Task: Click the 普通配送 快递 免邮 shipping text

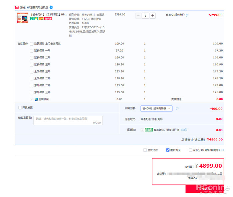Action: point(151,119)
